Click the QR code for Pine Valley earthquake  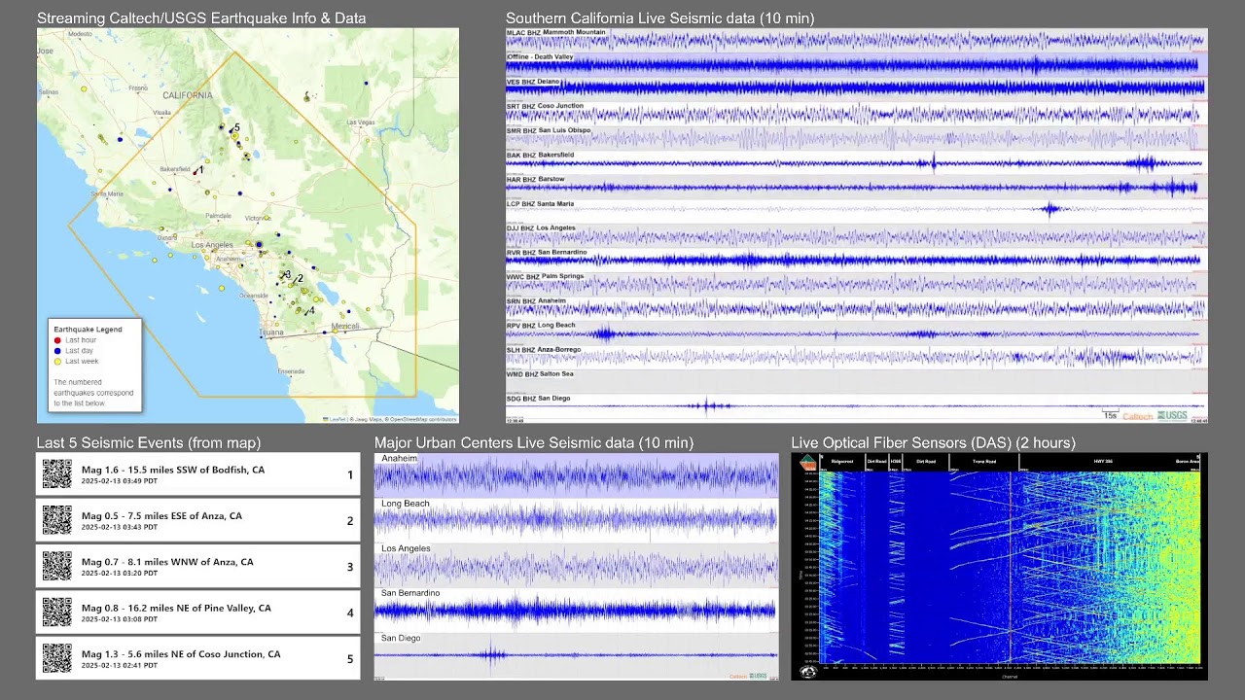coord(57,612)
